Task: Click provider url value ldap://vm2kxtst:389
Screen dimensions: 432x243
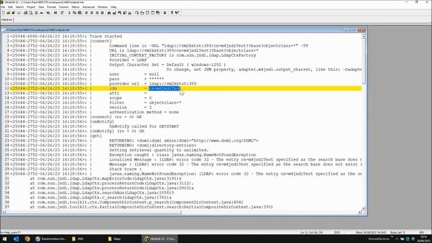Action: coord(173,84)
